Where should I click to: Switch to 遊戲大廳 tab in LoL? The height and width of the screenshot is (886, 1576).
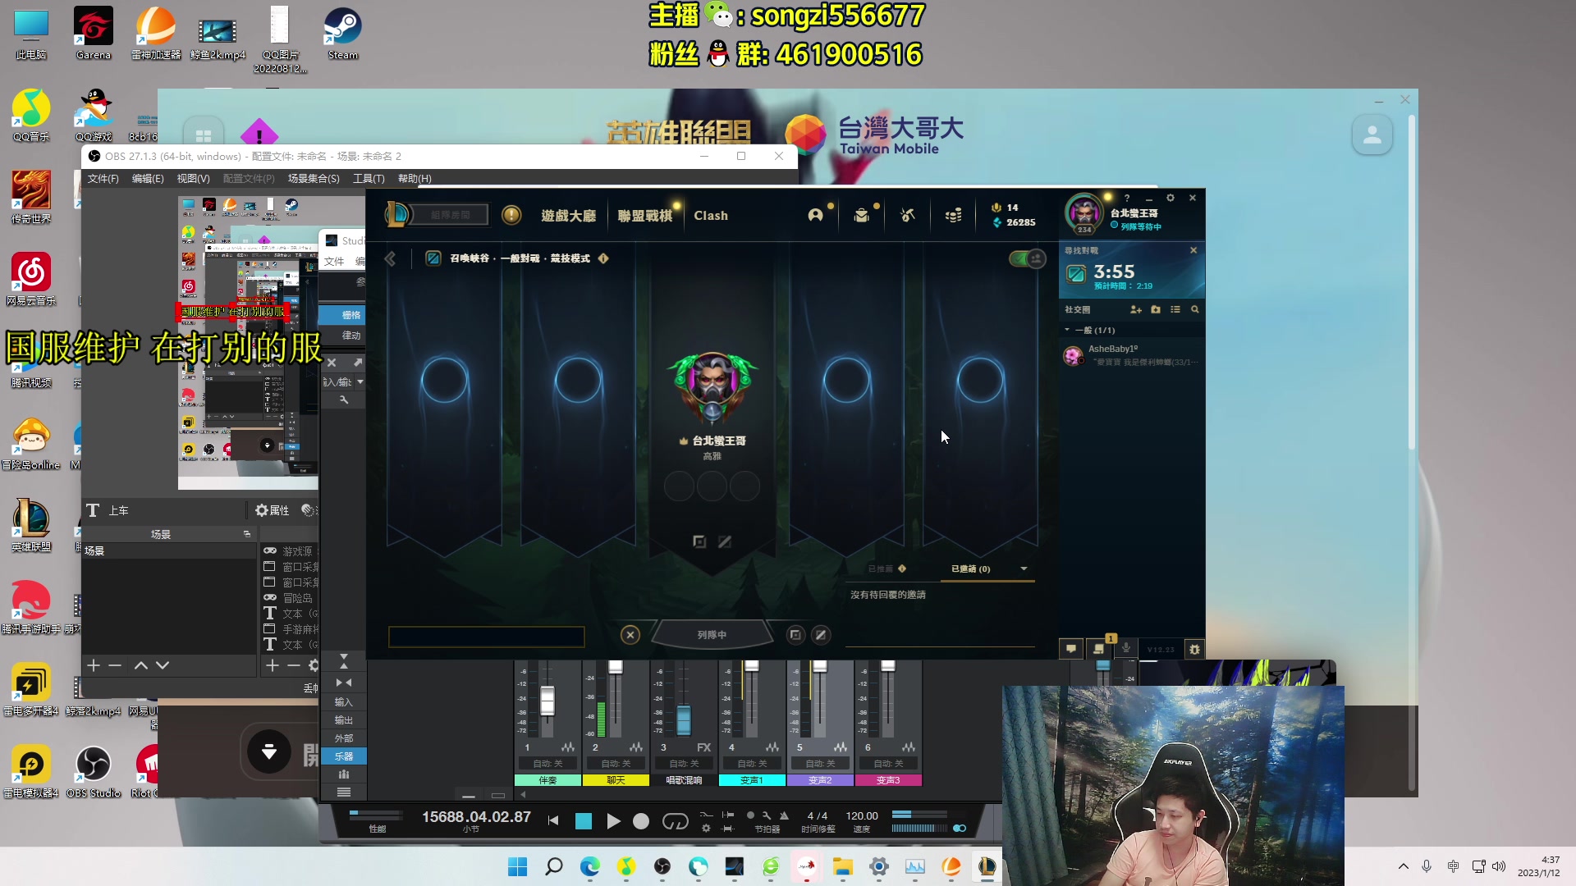(x=568, y=216)
